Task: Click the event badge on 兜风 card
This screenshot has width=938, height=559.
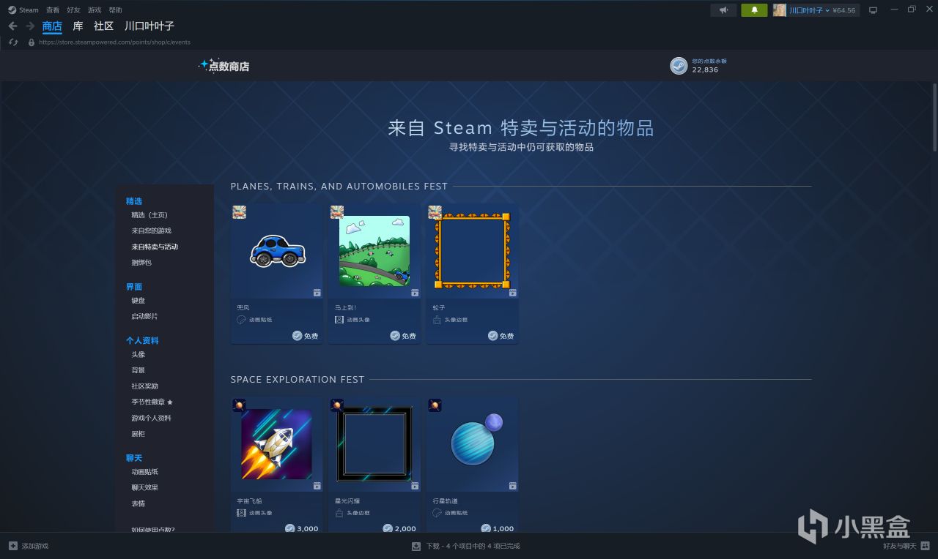Action: click(239, 212)
